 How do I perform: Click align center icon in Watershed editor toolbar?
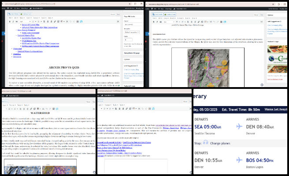point(24,109)
